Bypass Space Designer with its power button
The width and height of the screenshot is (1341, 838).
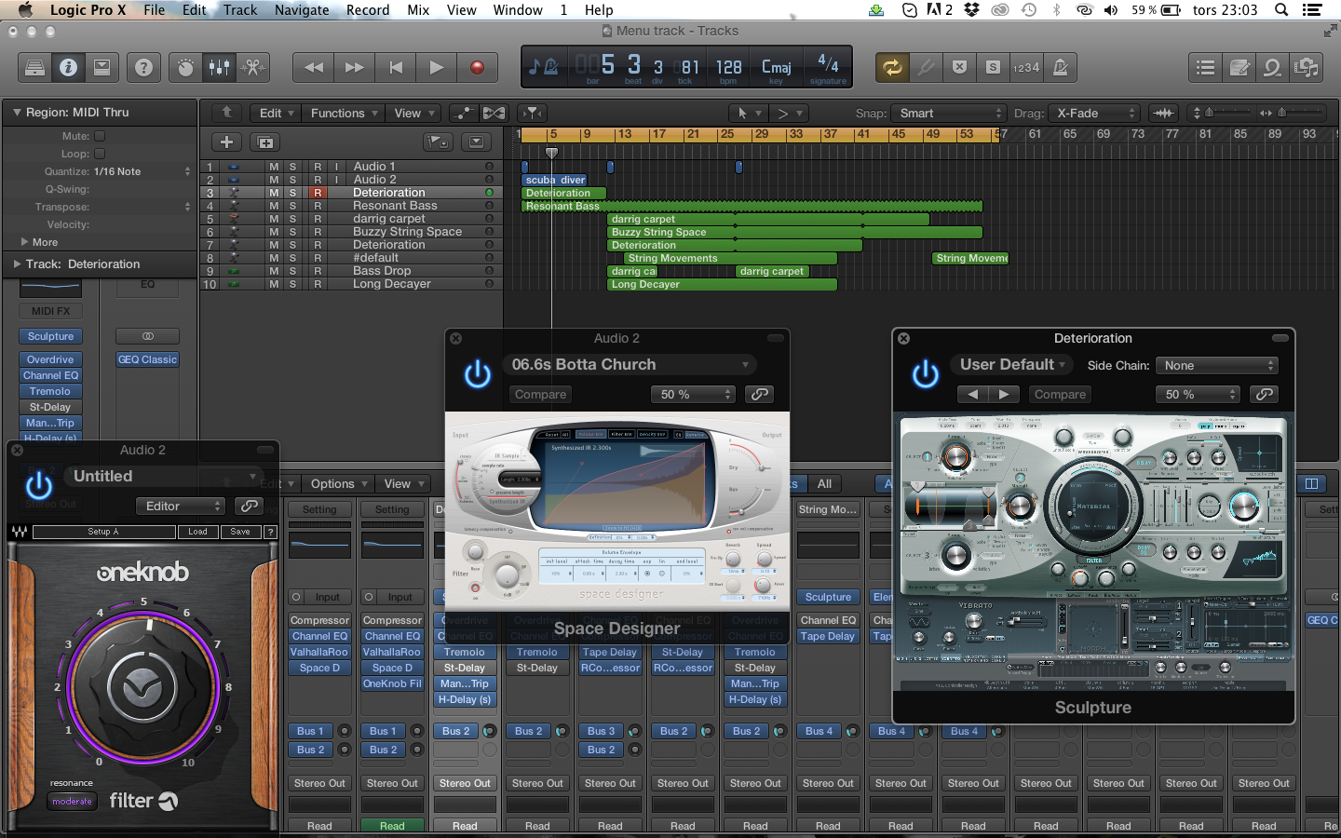point(478,374)
